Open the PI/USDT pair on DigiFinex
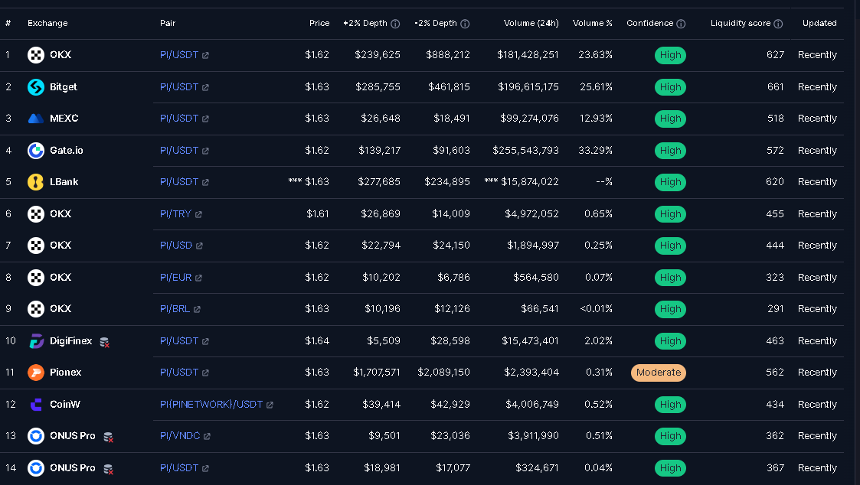Image resolution: width=860 pixels, height=485 pixels. [179, 341]
